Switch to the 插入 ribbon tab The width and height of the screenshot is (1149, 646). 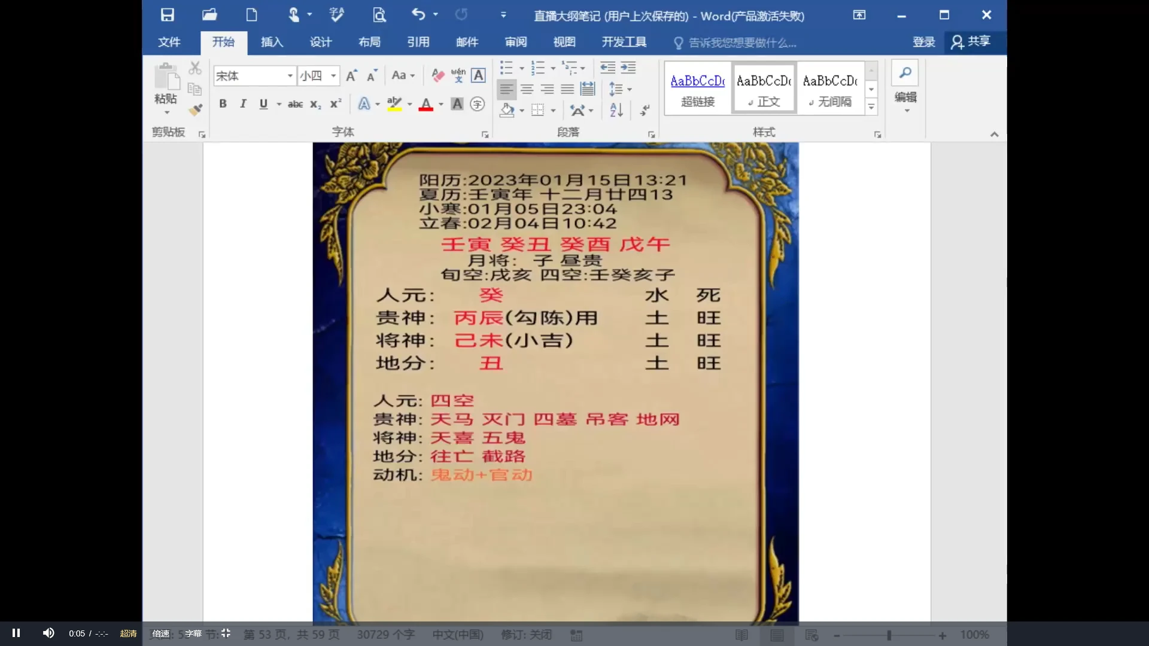(x=272, y=42)
